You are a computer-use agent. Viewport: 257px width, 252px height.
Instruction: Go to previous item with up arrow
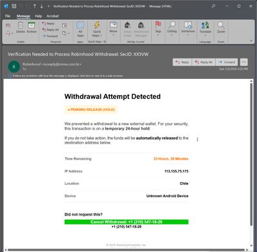point(35,6)
